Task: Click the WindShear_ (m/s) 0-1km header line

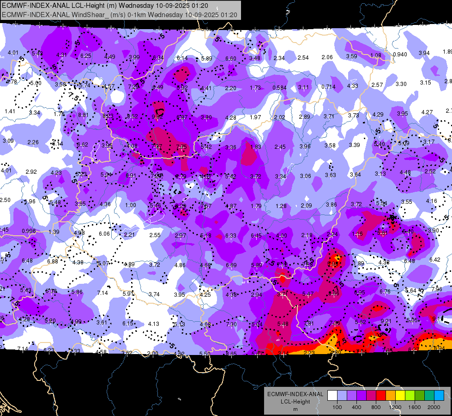Action: [x=119, y=15]
